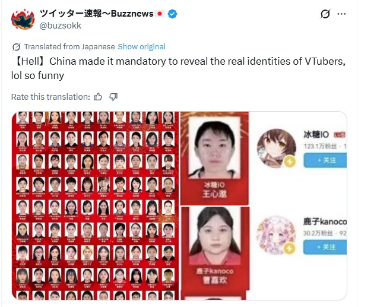
Task: Open the Grok icon near top right
Action: tap(325, 14)
